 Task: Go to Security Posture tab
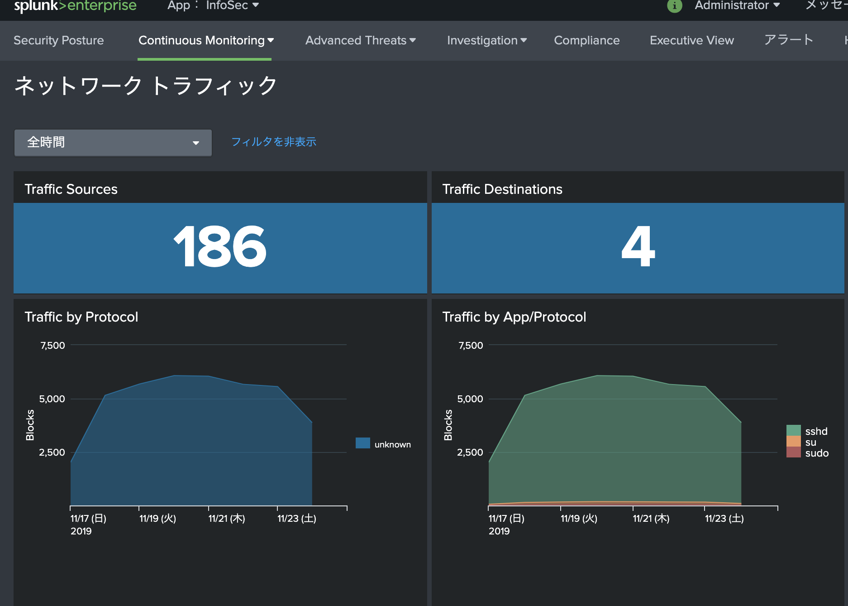tap(59, 40)
